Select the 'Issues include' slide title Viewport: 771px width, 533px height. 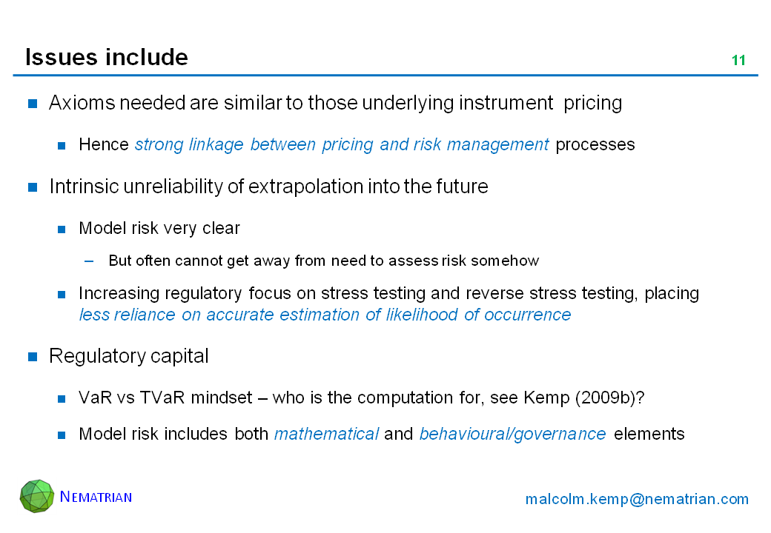point(107,57)
